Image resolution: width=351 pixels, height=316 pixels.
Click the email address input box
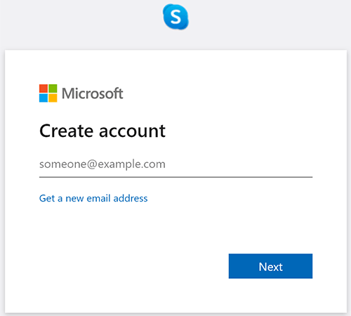pyautogui.click(x=175, y=164)
